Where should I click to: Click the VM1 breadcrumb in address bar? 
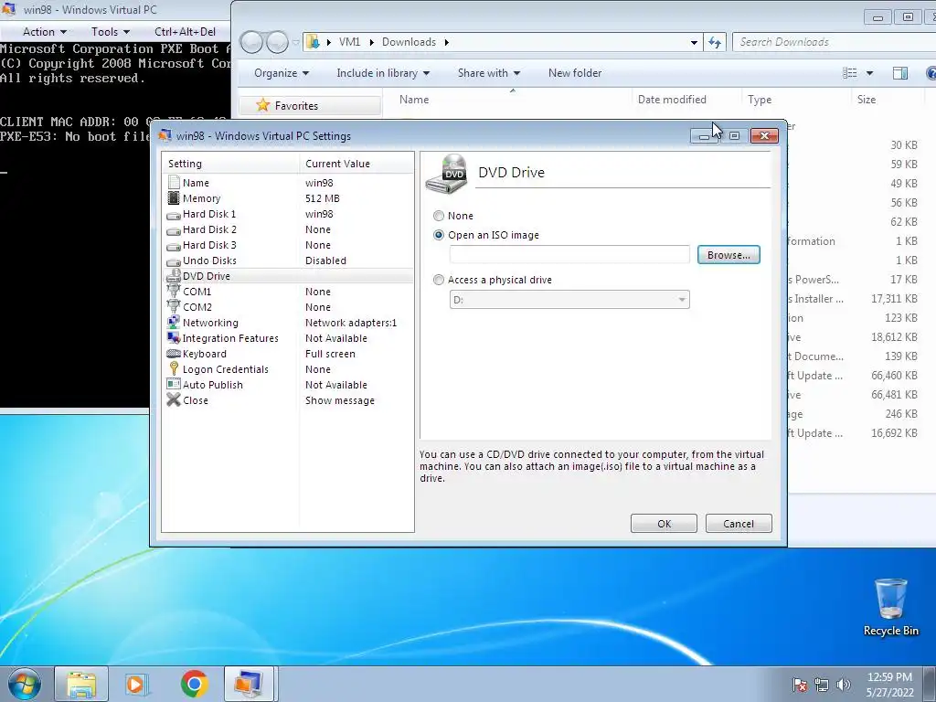pos(349,42)
